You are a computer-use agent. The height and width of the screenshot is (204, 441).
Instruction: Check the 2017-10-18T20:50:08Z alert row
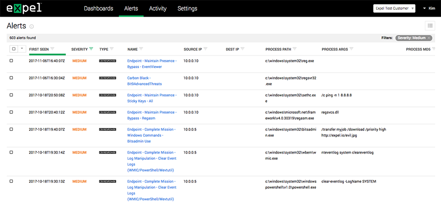[x=11, y=95]
